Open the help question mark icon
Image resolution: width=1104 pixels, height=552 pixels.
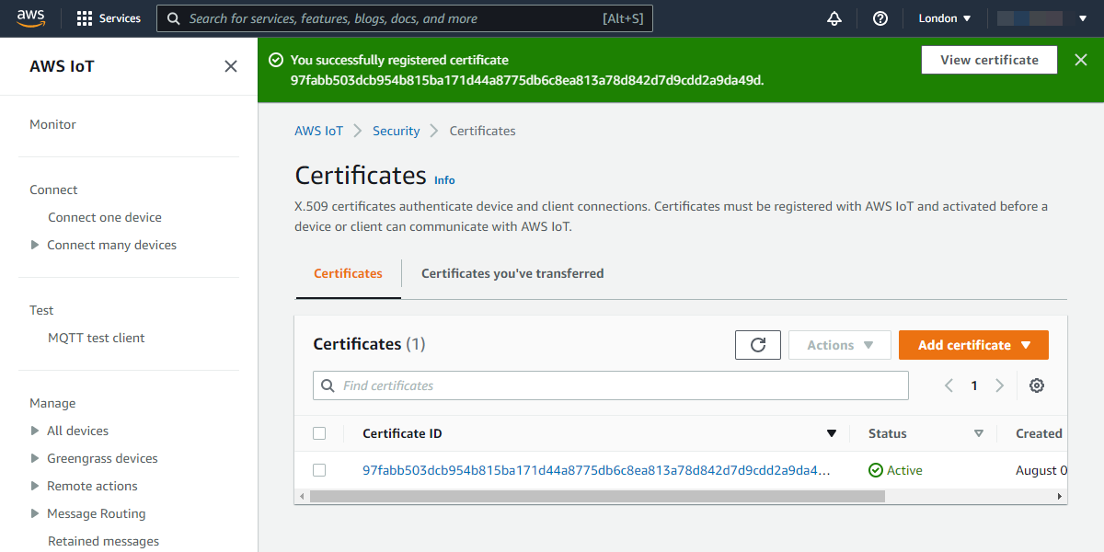(x=880, y=18)
